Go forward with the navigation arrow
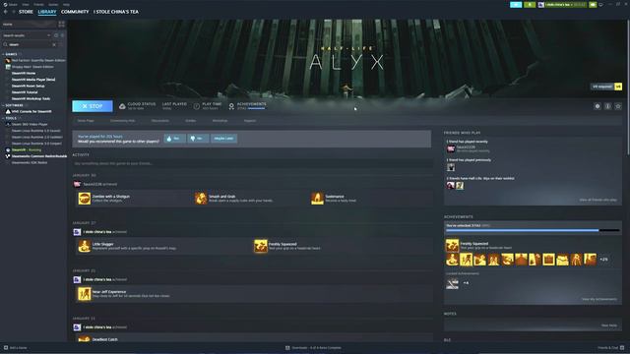630x354 pixels. tap(13, 12)
